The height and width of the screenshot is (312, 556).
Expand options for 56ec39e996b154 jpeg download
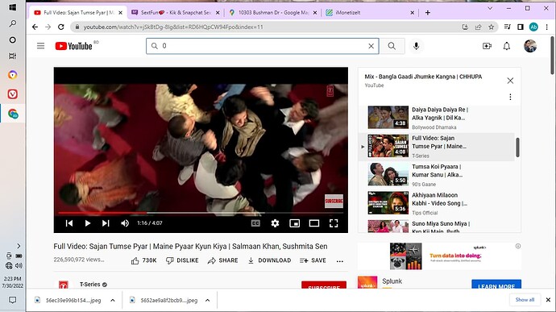click(x=113, y=300)
